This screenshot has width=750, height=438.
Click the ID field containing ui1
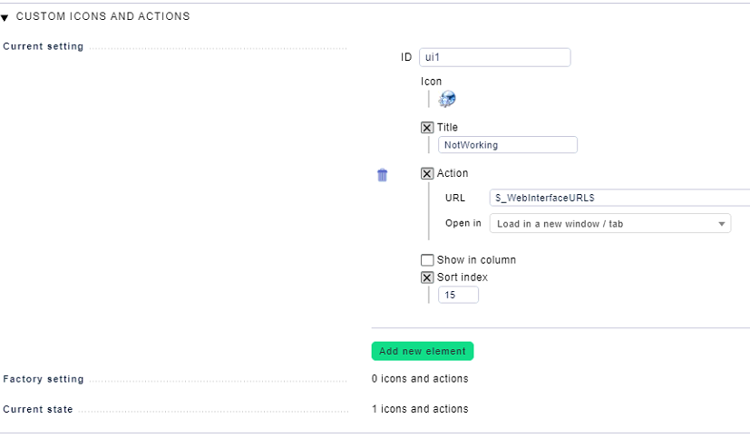(494, 58)
